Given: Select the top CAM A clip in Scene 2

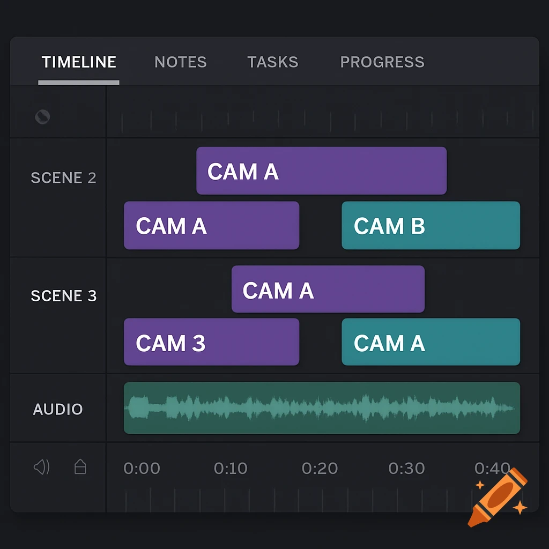Looking at the screenshot, I should coord(322,170).
